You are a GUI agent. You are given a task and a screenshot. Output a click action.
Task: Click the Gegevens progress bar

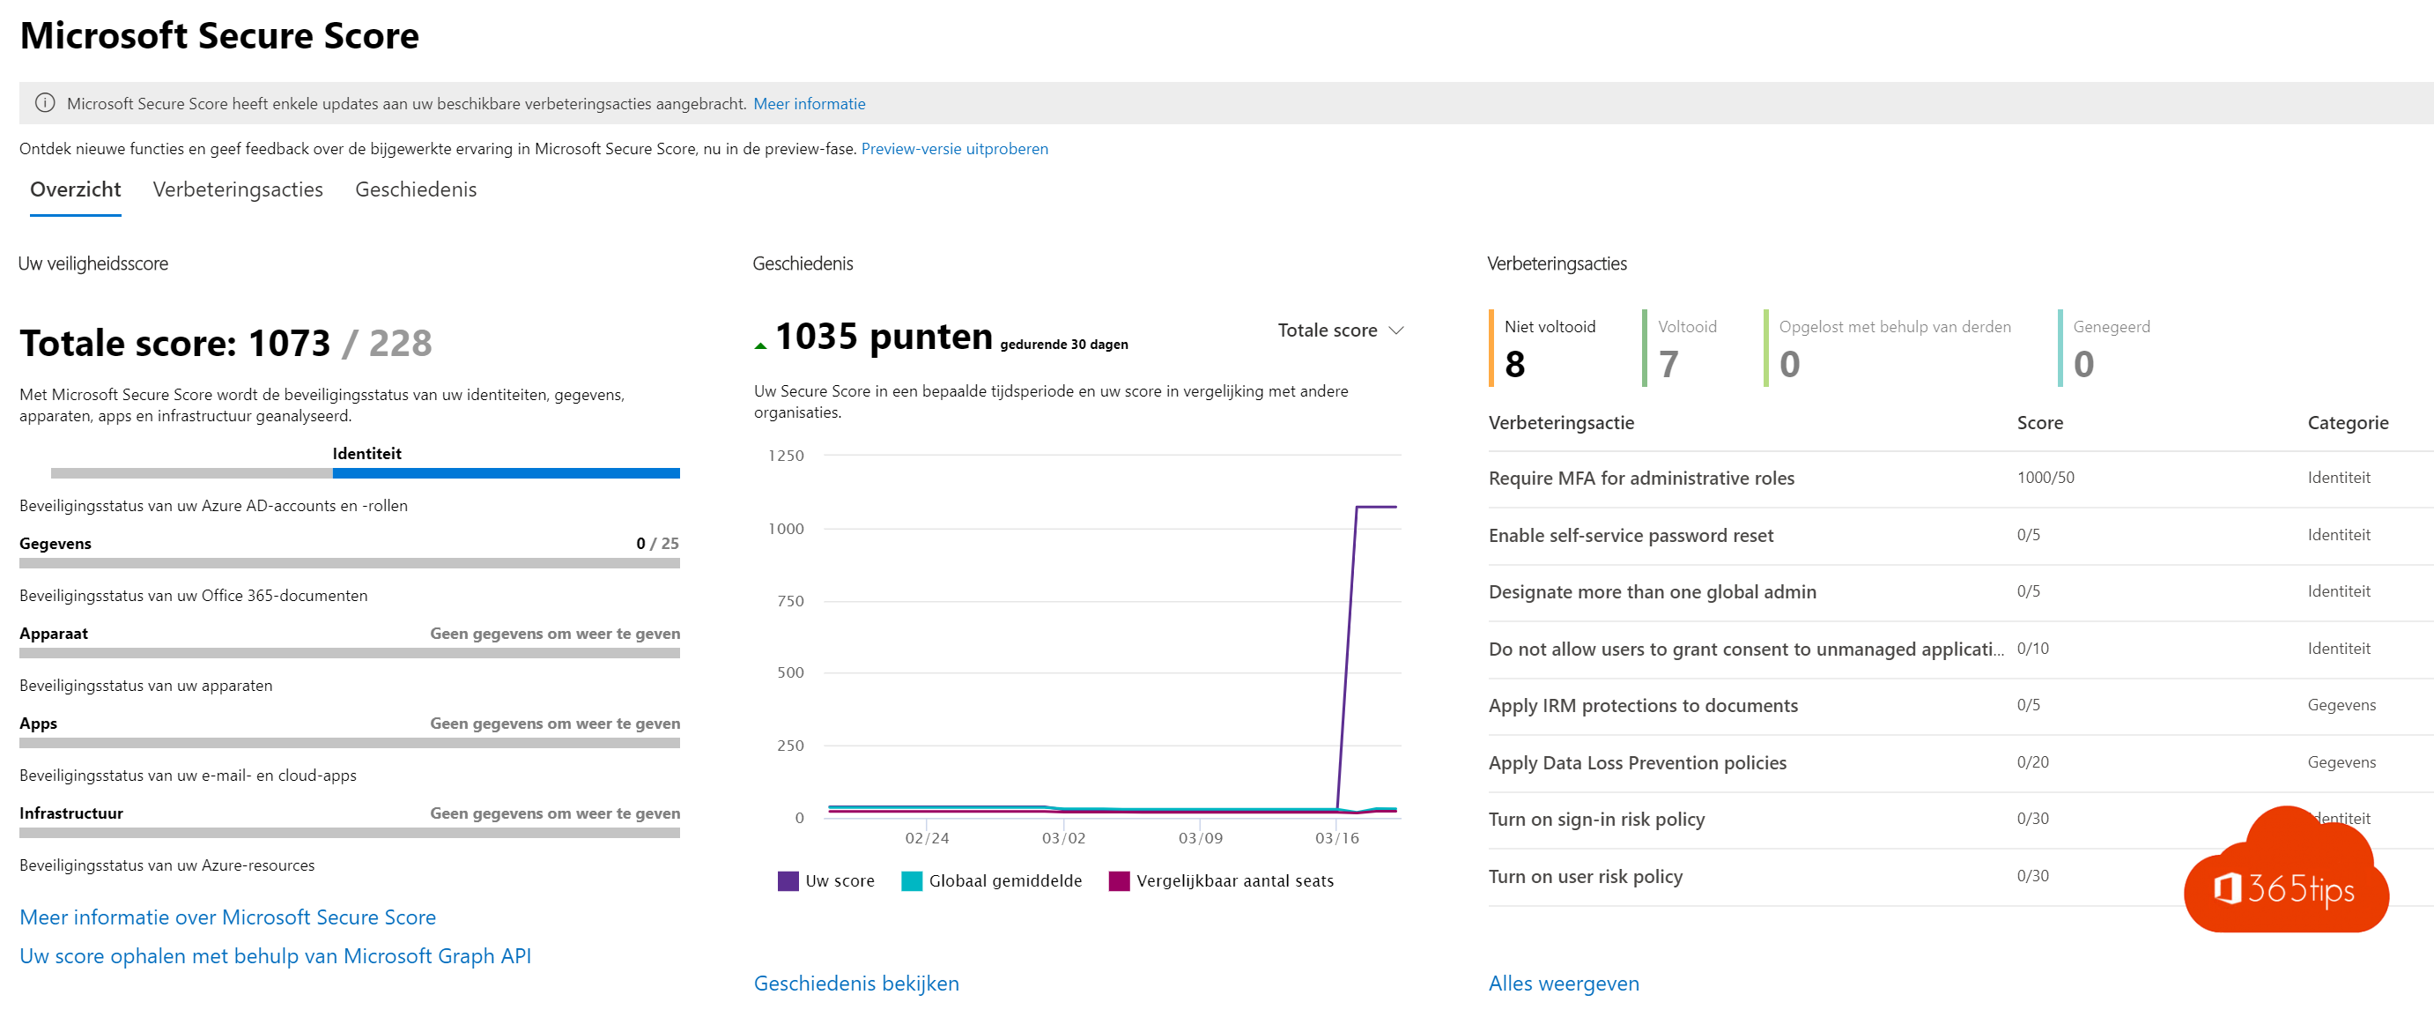pos(350,563)
